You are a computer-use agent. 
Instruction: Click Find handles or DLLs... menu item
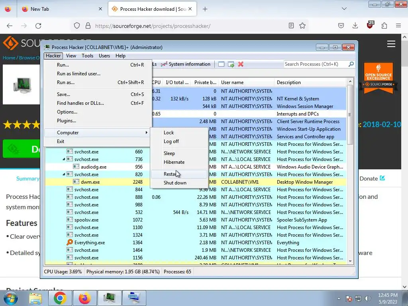(98, 103)
